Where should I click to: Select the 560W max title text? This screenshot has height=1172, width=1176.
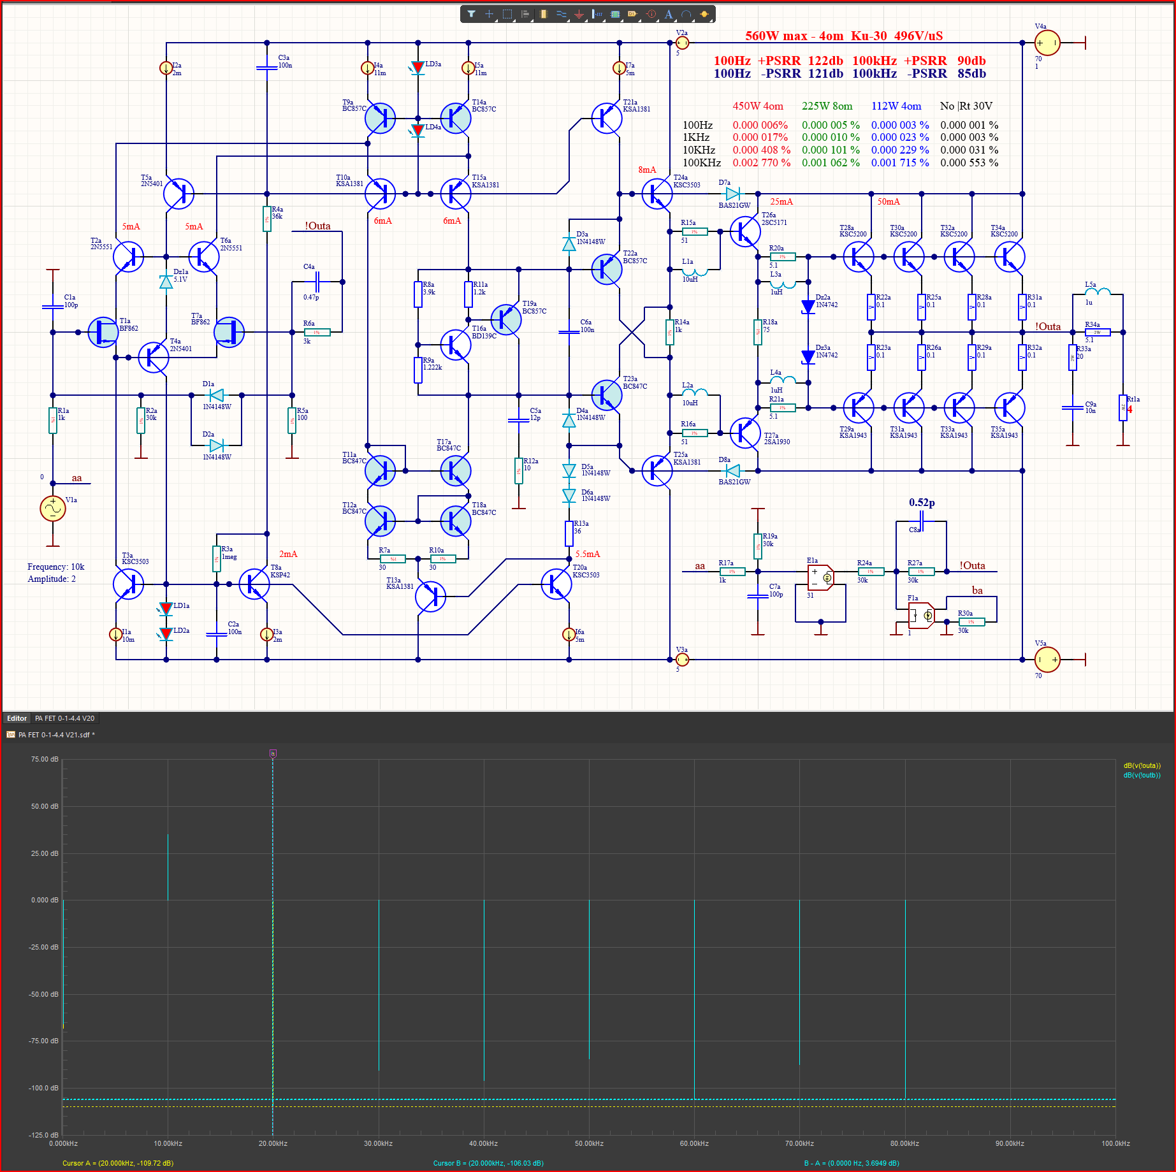click(x=844, y=36)
